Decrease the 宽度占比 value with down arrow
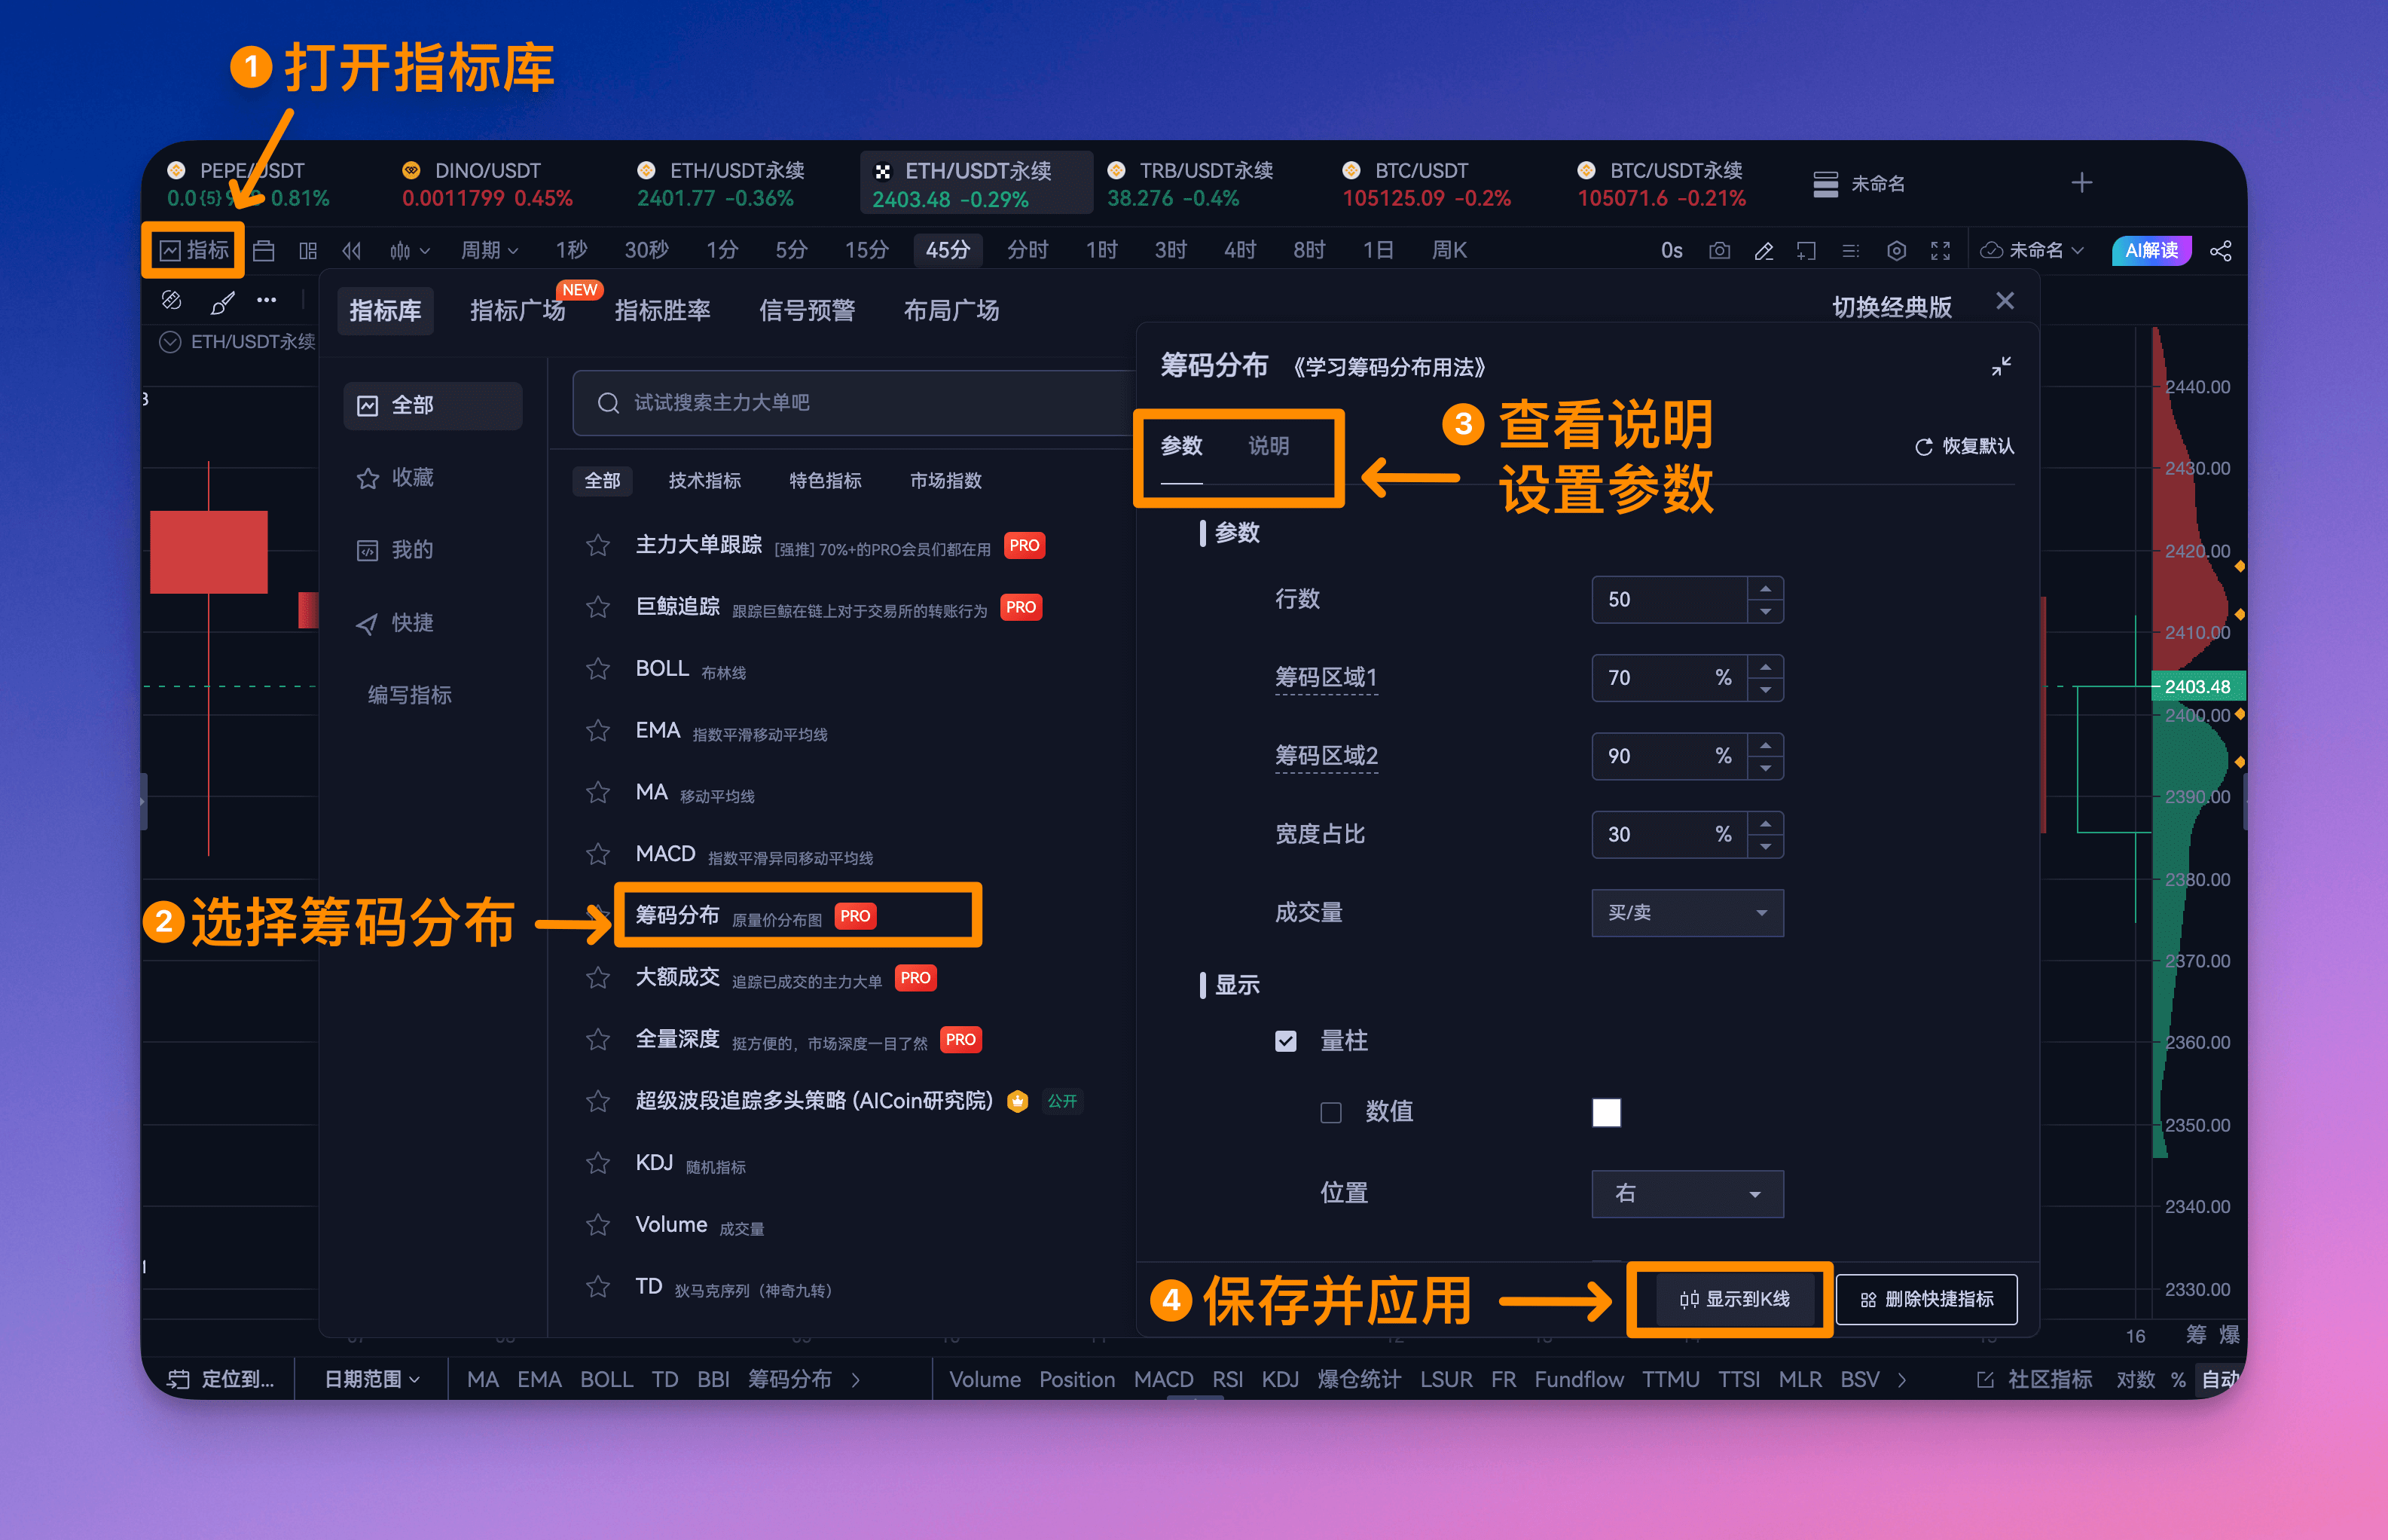This screenshot has height=1540, width=2388. [x=1765, y=846]
